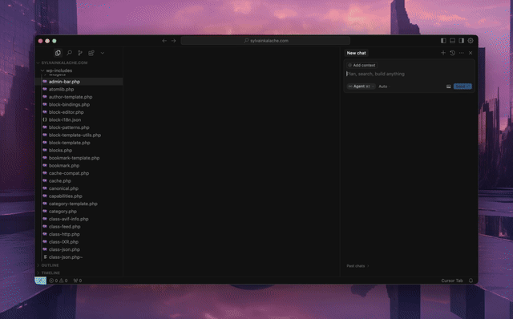Open the Auto model dropdown
Screen dimensions: 513x319
coord(384,87)
